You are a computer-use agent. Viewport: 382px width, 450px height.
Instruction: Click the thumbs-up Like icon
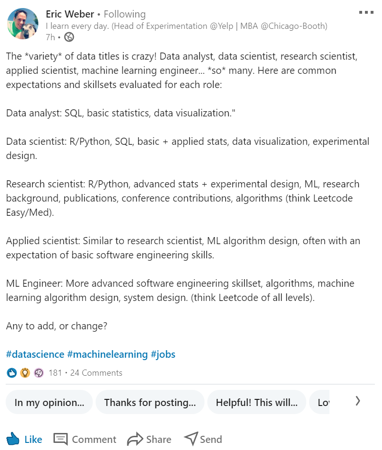(13, 439)
